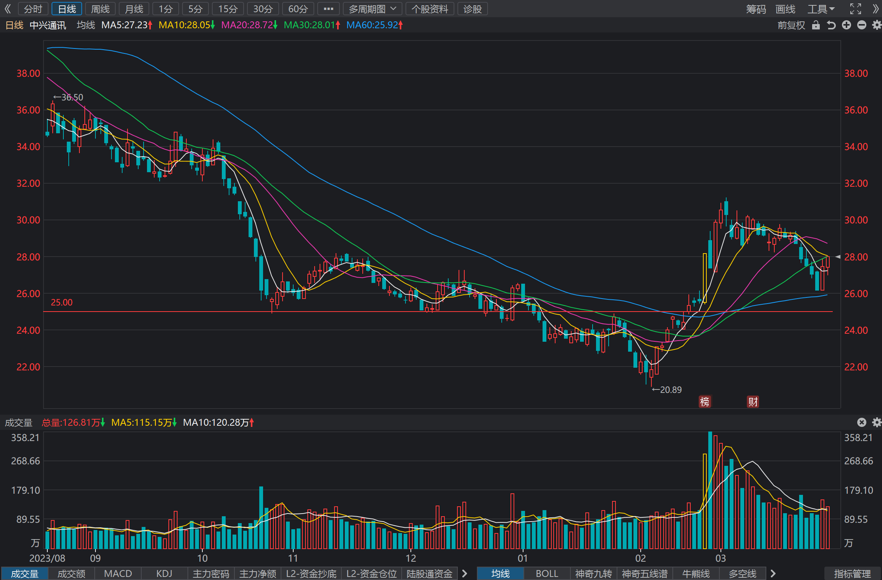The height and width of the screenshot is (580, 882).
Task: Click the 榜 event marker icon
Action: (705, 401)
